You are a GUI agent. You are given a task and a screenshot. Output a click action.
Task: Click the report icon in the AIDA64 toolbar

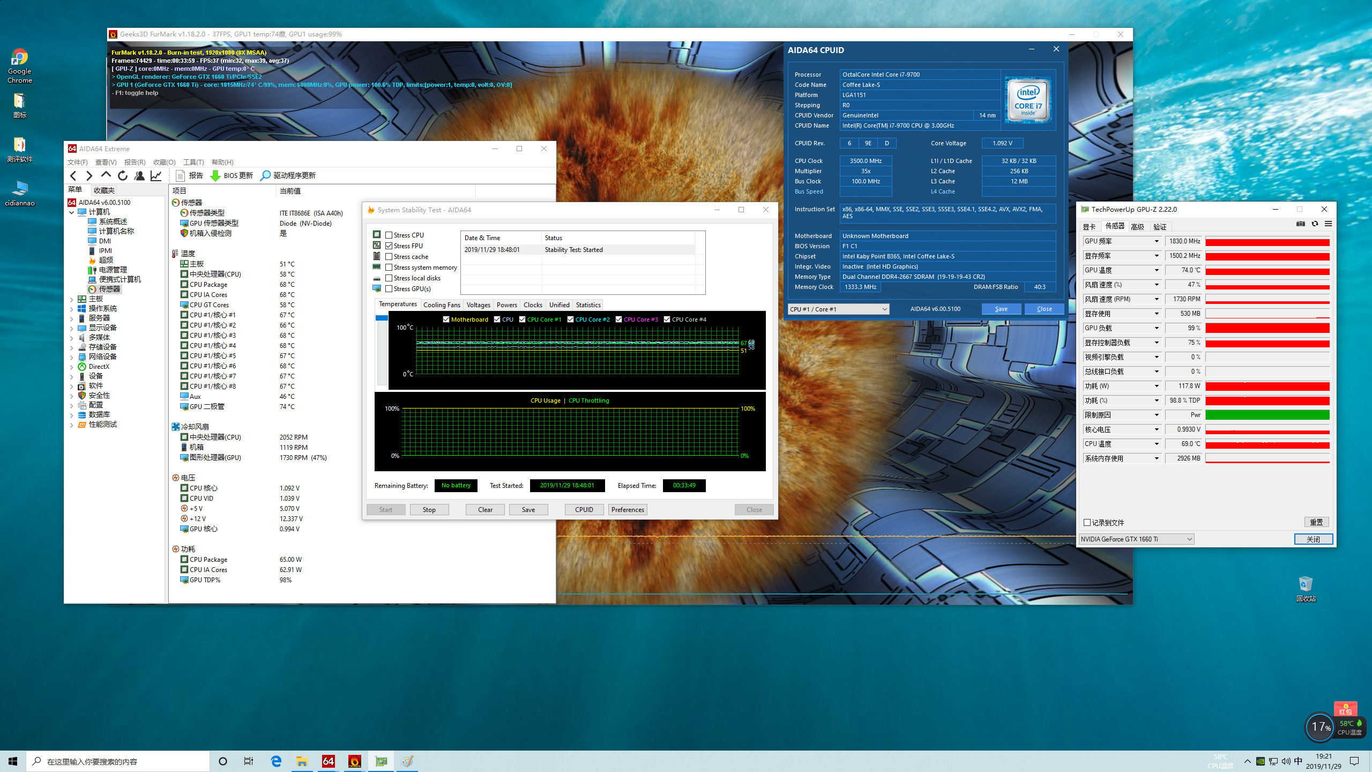[181, 175]
